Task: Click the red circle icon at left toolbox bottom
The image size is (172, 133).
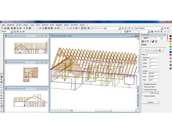Action: [2, 111]
